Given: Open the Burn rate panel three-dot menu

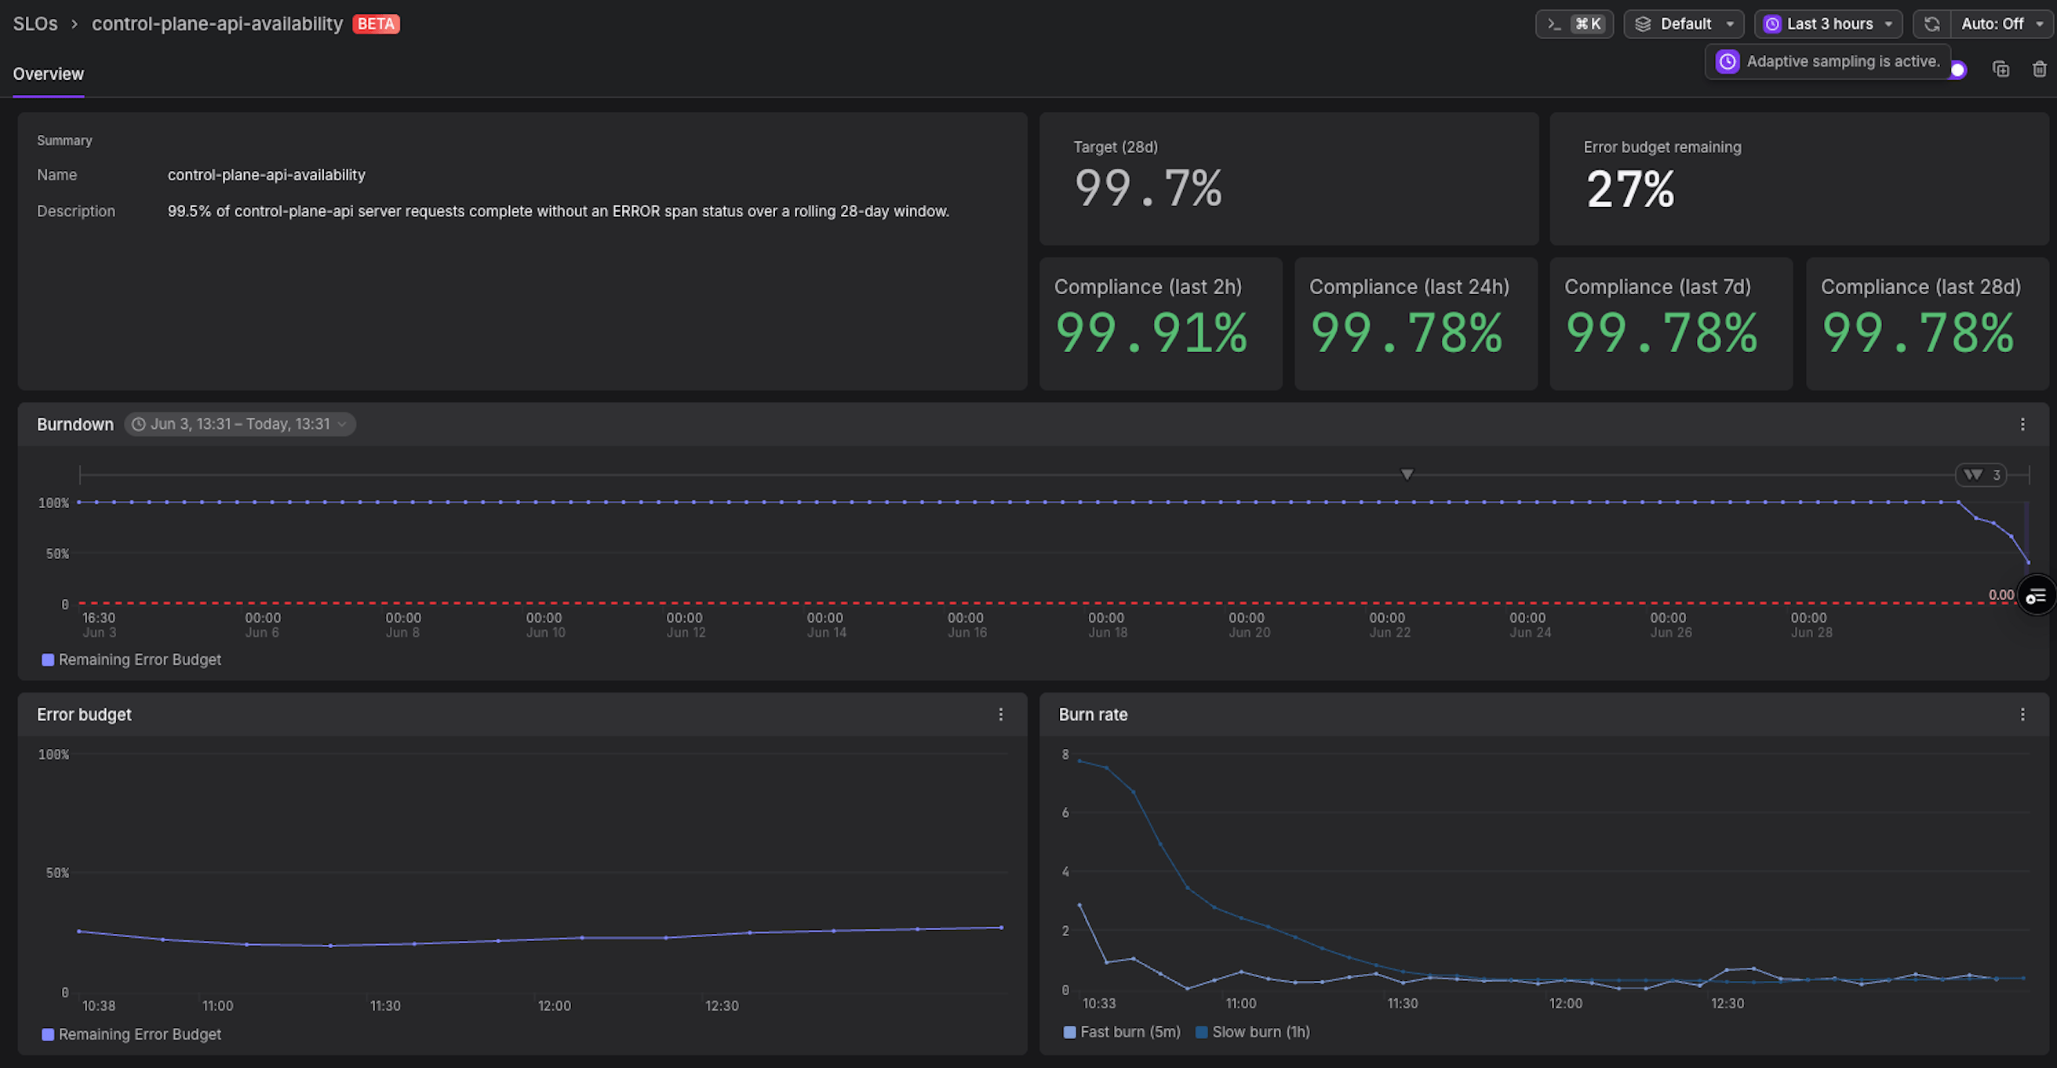Looking at the screenshot, I should (2022, 714).
